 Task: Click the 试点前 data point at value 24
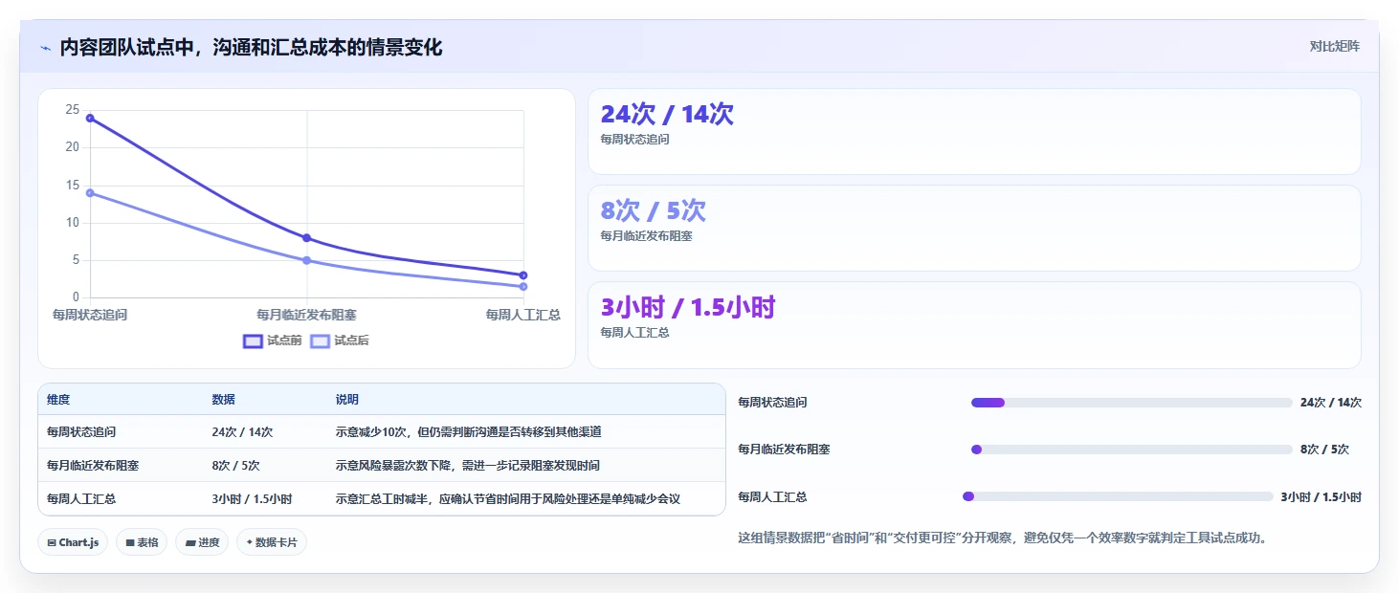tap(90, 118)
